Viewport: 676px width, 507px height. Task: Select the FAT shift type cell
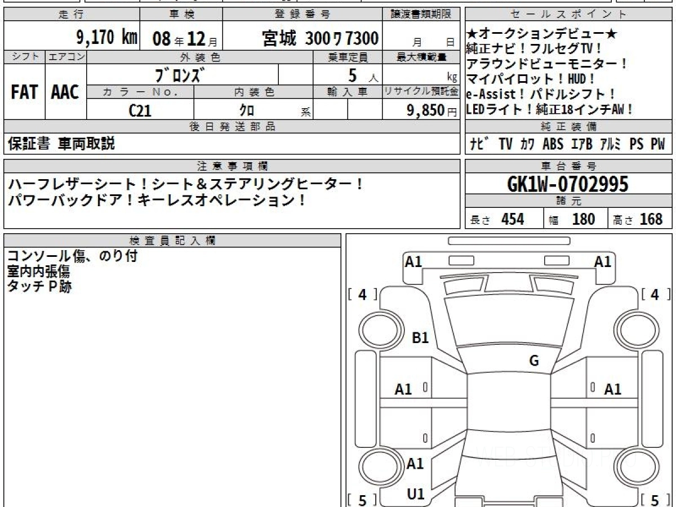point(24,92)
